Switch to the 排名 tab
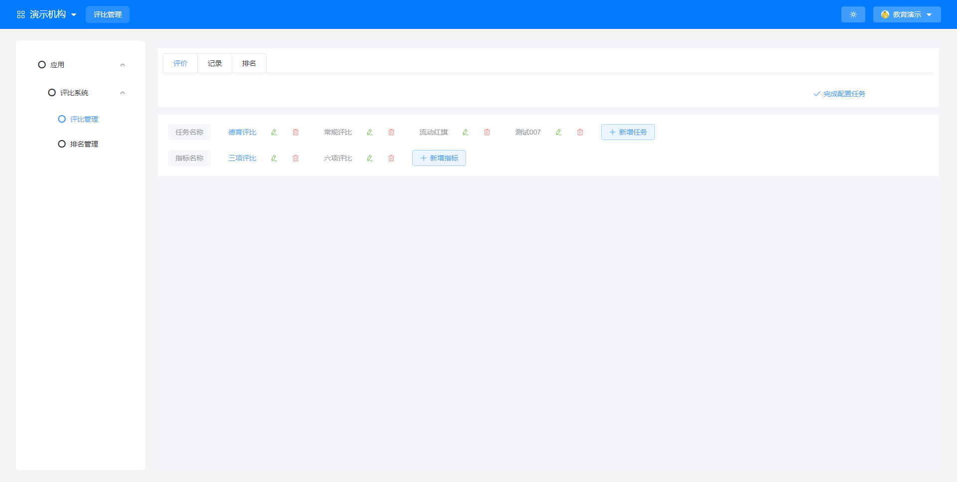This screenshot has width=957, height=482. (x=249, y=63)
